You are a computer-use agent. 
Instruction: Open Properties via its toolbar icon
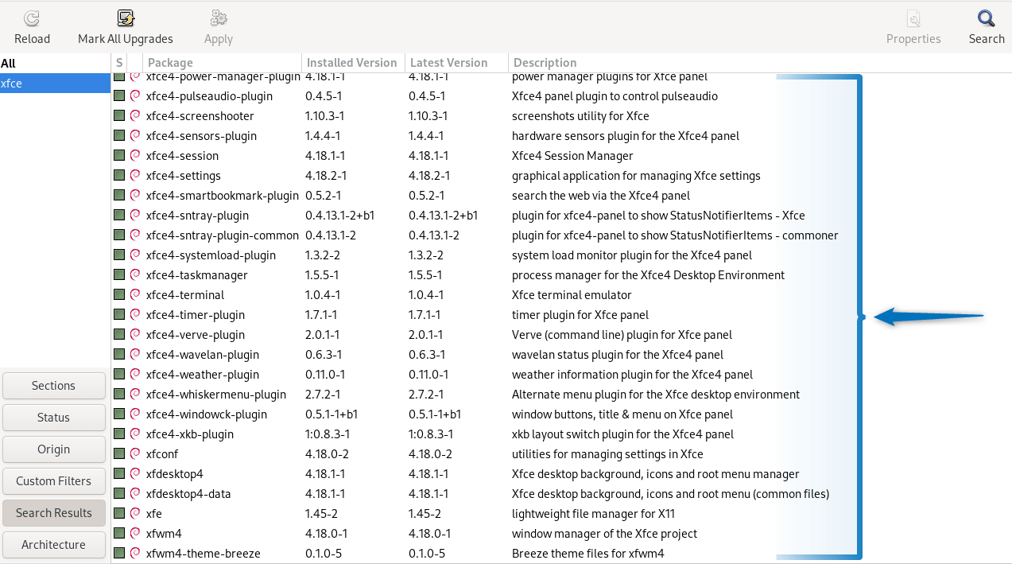coord(913,18)
